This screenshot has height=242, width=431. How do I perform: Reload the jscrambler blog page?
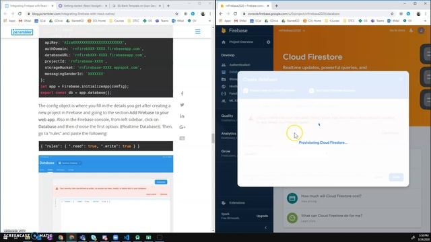coord(20,13)
